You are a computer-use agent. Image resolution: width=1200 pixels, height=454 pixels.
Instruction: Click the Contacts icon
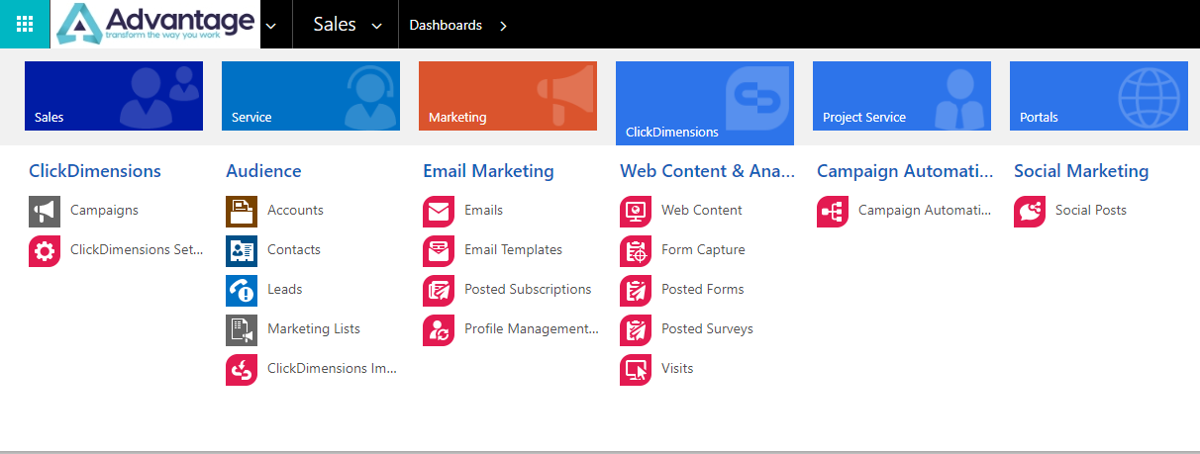(242, 251)
